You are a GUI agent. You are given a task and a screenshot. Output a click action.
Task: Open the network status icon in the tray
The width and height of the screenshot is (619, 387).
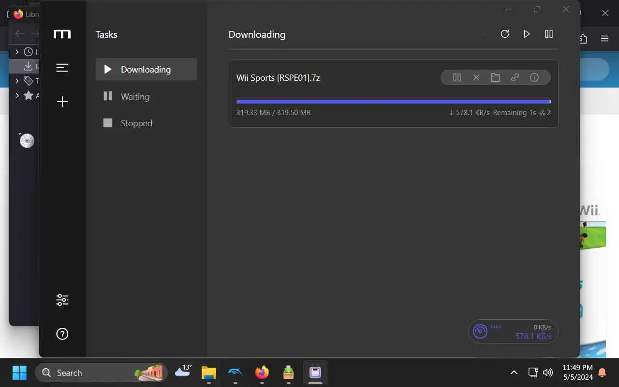point(533,372)
